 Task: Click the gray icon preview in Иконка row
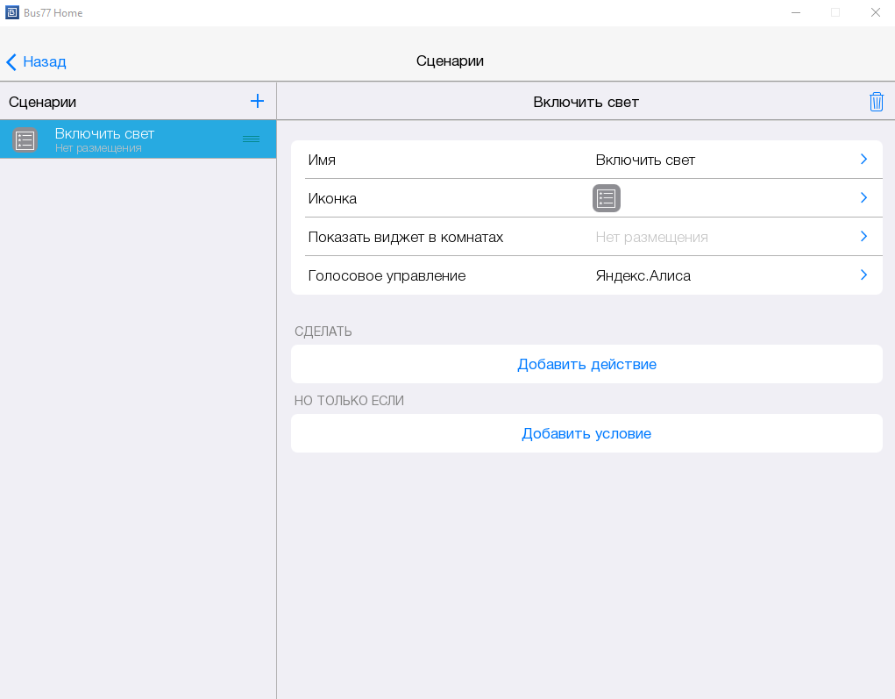tap(606, 198)
